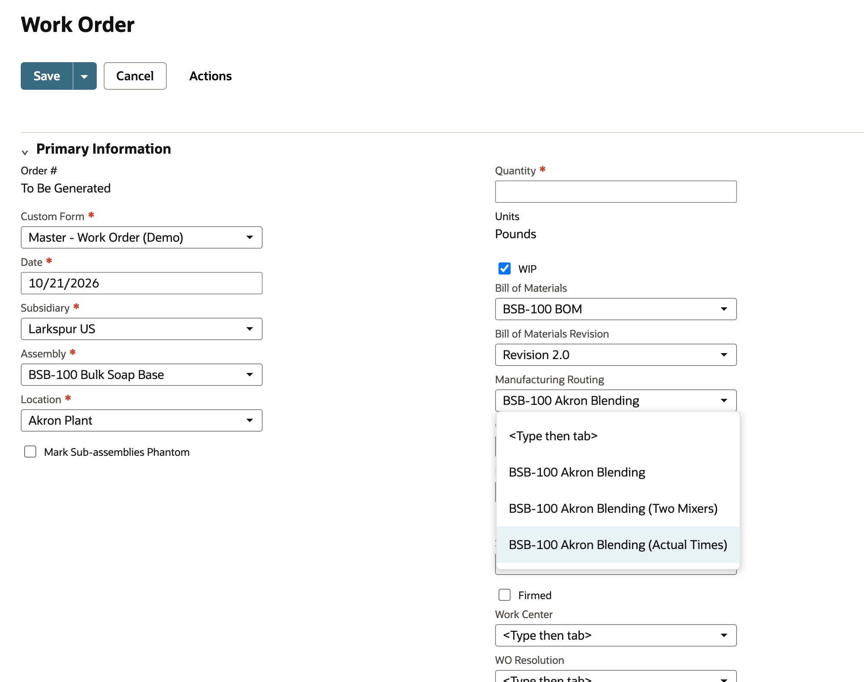Click the Bill of Materials Revision arrow
This screenshot has height=682, width=864.
pos(724,355)
